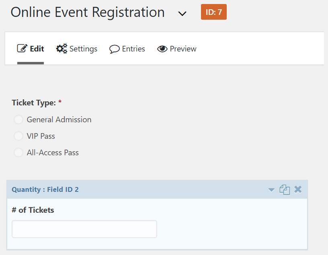The height and width of the screenshot is (255, 328).
Task: Go to the Preview tab
Action: [x=177, y=49]
